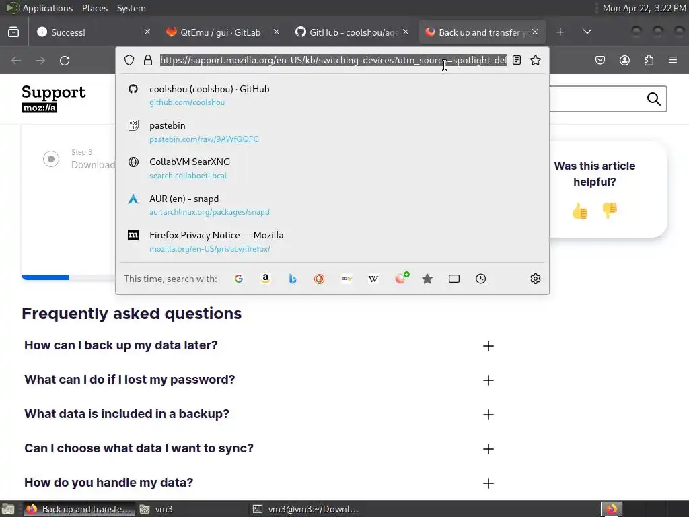689x517 pixels.
Task: Expand 'How can I back up my data later?'
Action: [488, 346]
